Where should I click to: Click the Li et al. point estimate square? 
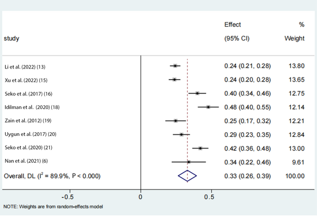click(x=175, y=66)
